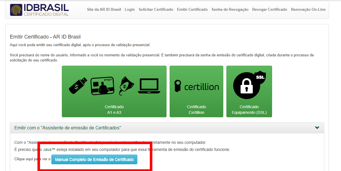Go to the Login page
Screen dimensions: 341x171
click(x=130, y=9)
